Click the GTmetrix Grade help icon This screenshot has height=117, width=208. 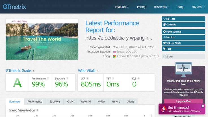pyautogui.click(x=34, y=71)
